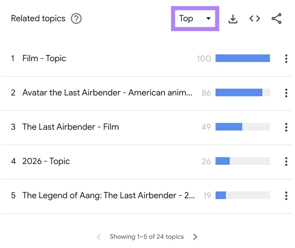The image size is (295, 248).
Task: Open three-dot menu beside 2026 - Topic
Action: tap(286, 161)
